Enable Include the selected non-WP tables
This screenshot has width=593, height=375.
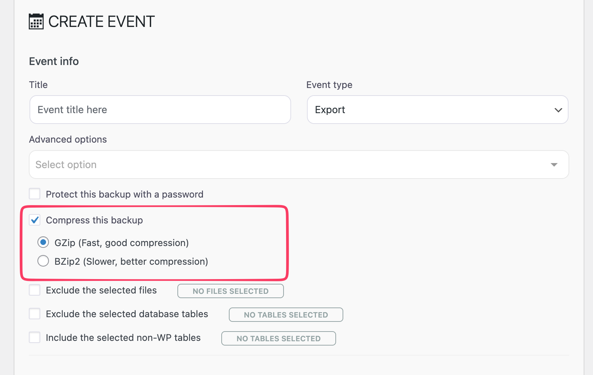click(x=35, y=337)
